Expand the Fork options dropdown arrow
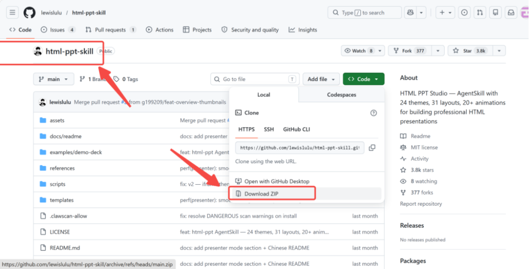Viewport: 529px width, 269px height. (x=437, y=50)
